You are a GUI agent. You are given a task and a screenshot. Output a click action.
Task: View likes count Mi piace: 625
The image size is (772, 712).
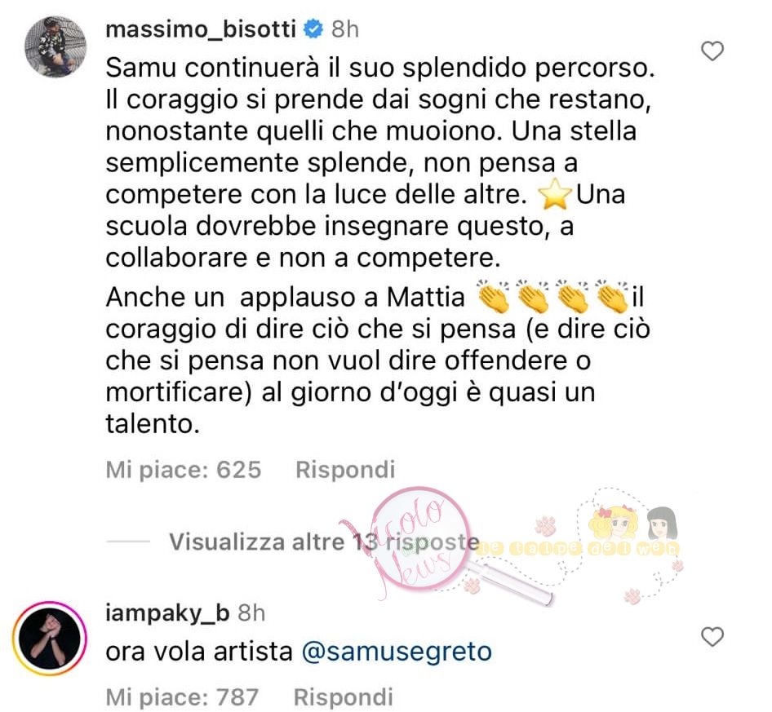183,470
